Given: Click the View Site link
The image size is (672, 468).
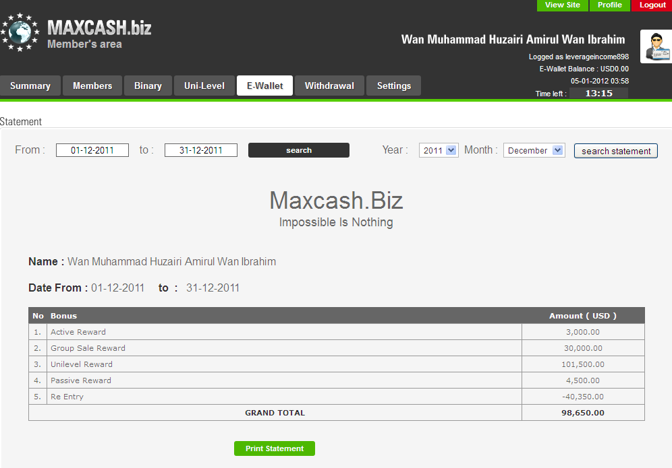Looking at the screenshot, I should coord(563,5).
